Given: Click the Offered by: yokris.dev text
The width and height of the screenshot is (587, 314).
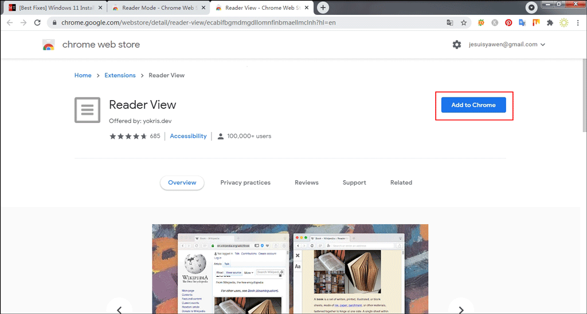Looking at the screenshot, I should (140, 121).
